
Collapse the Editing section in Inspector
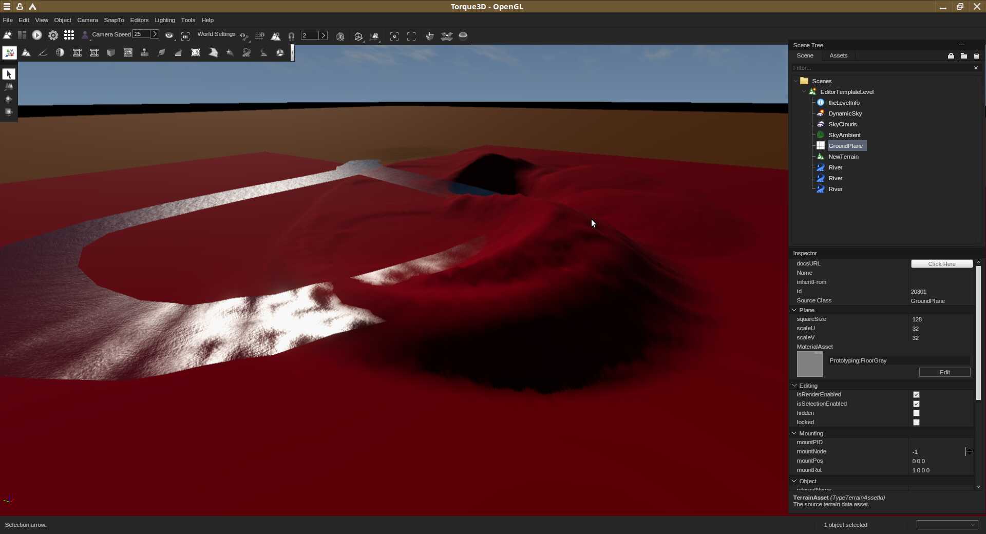[794, 386]
